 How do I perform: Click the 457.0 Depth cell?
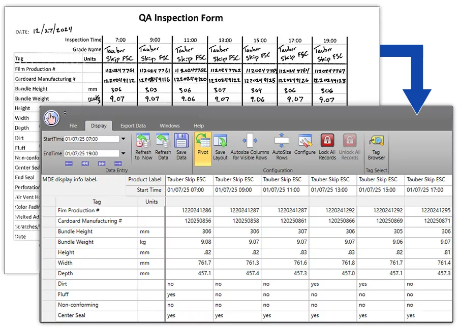pyautogui.click(x=332, y=274)
